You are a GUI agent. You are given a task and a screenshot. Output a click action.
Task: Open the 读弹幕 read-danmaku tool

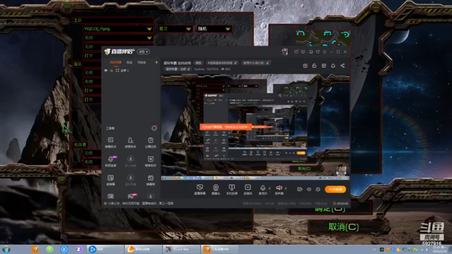(110, 179)
